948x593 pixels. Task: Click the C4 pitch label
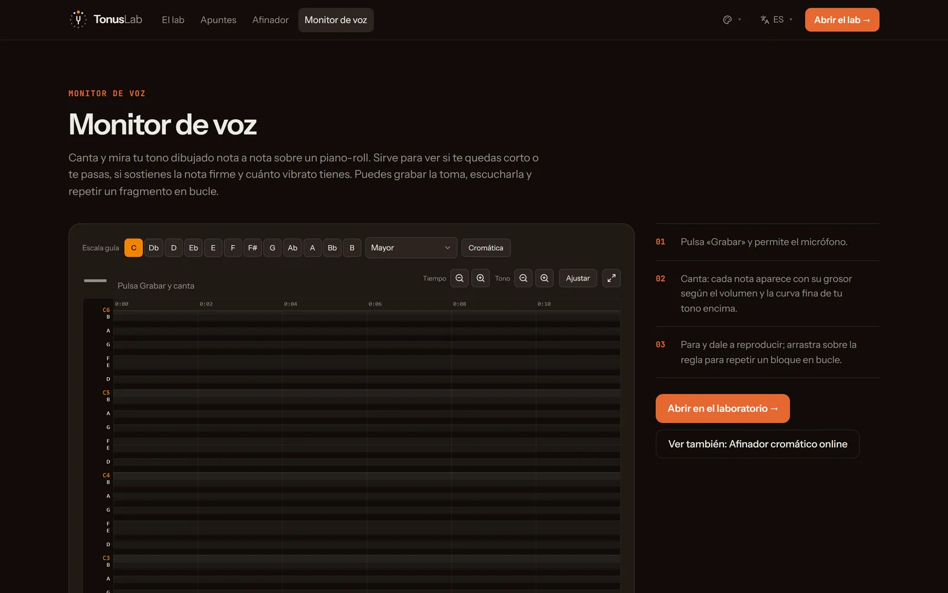click(x=106, y=476)
